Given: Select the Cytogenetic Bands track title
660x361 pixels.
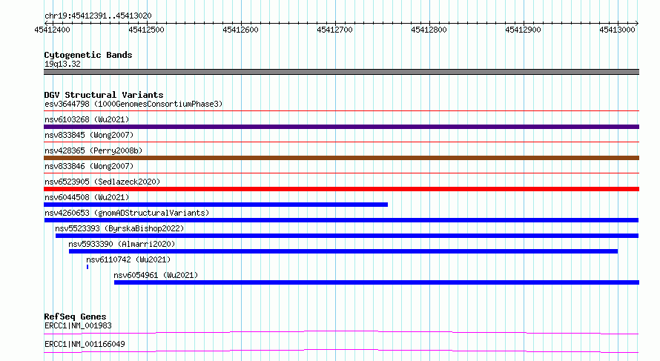Looking at the screenshot, I should (x=88, y=55).
